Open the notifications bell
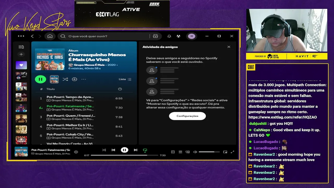The image size is (334, 188). coord(169,36)
